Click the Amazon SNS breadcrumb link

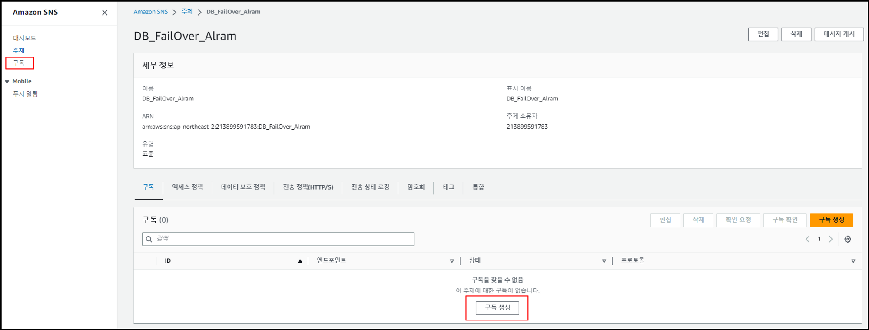tap(150, 12)
